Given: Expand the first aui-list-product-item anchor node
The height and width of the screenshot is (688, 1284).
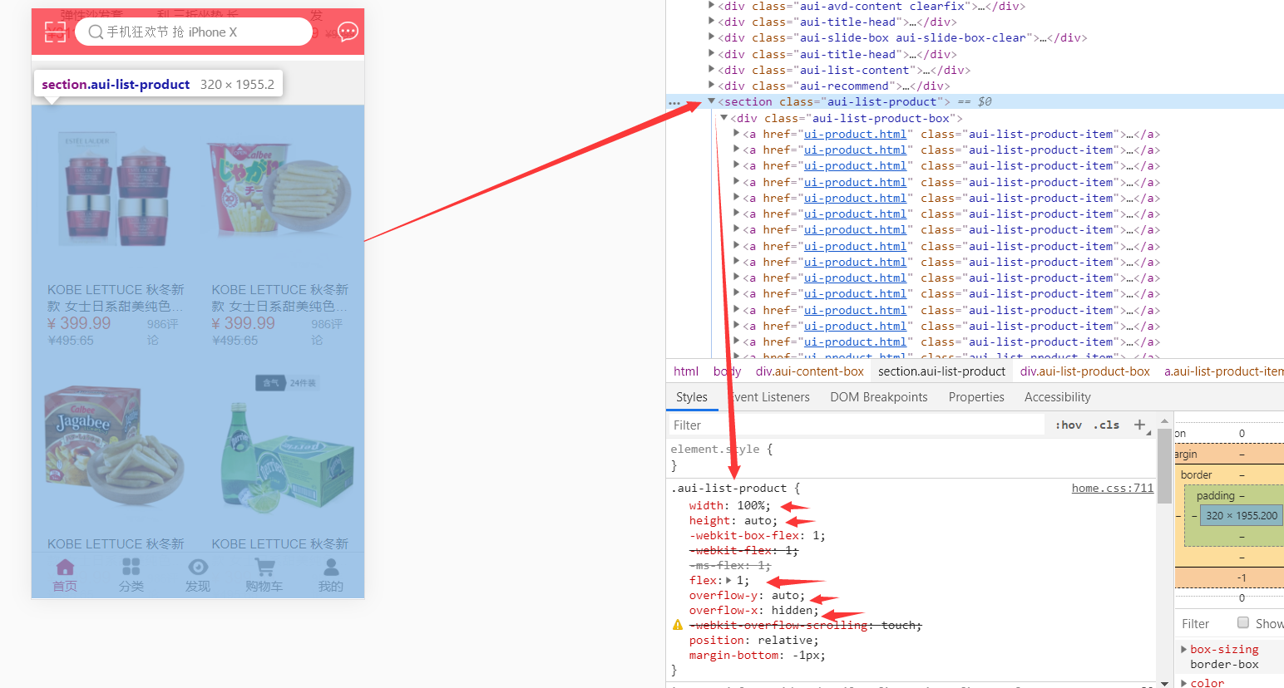Looking at the screenshot, I should [736, 134].
